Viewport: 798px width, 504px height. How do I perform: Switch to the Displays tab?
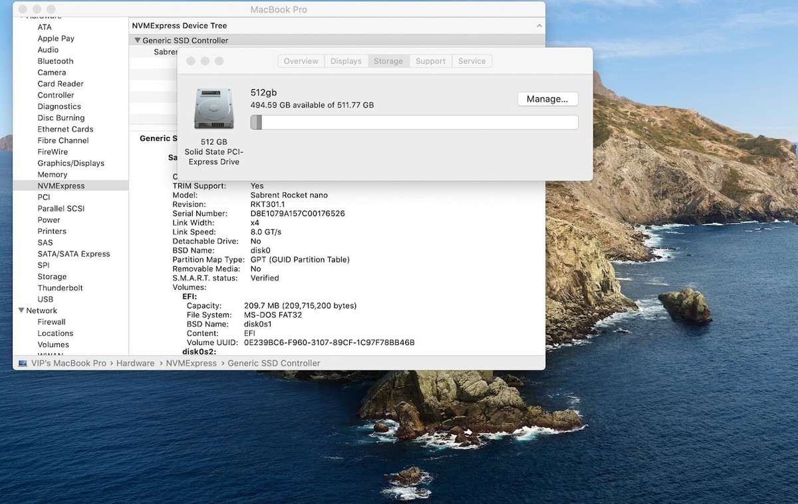[346, 61]
